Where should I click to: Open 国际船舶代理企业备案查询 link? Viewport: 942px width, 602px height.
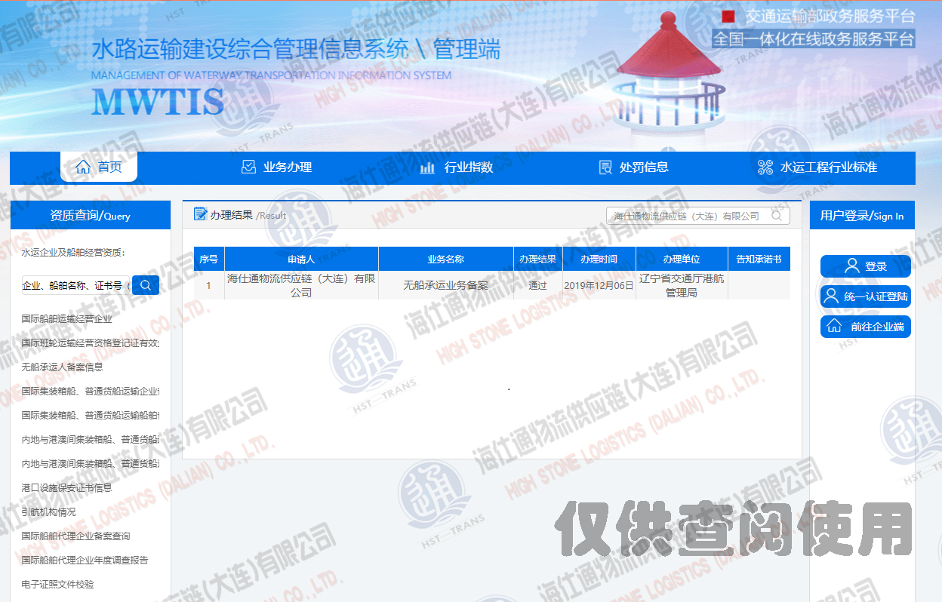(x=75, y=536)
